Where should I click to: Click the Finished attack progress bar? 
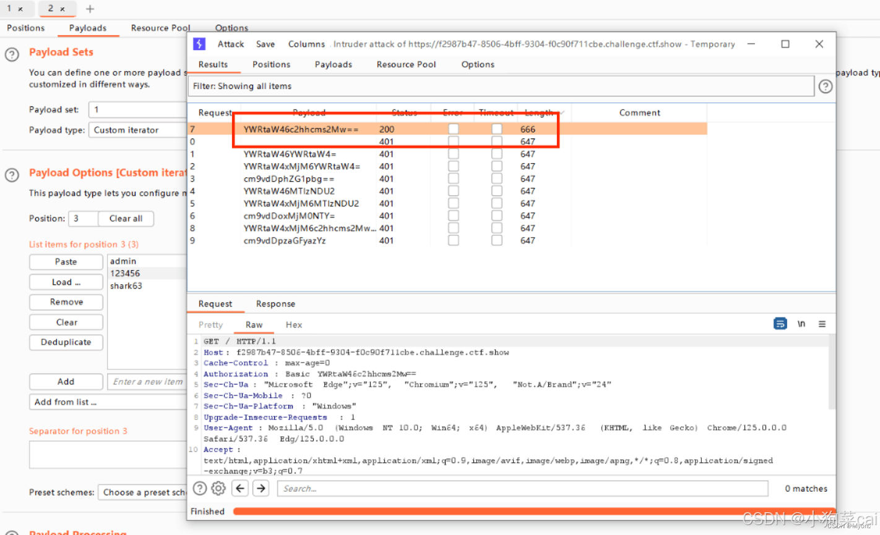point(534,512)
